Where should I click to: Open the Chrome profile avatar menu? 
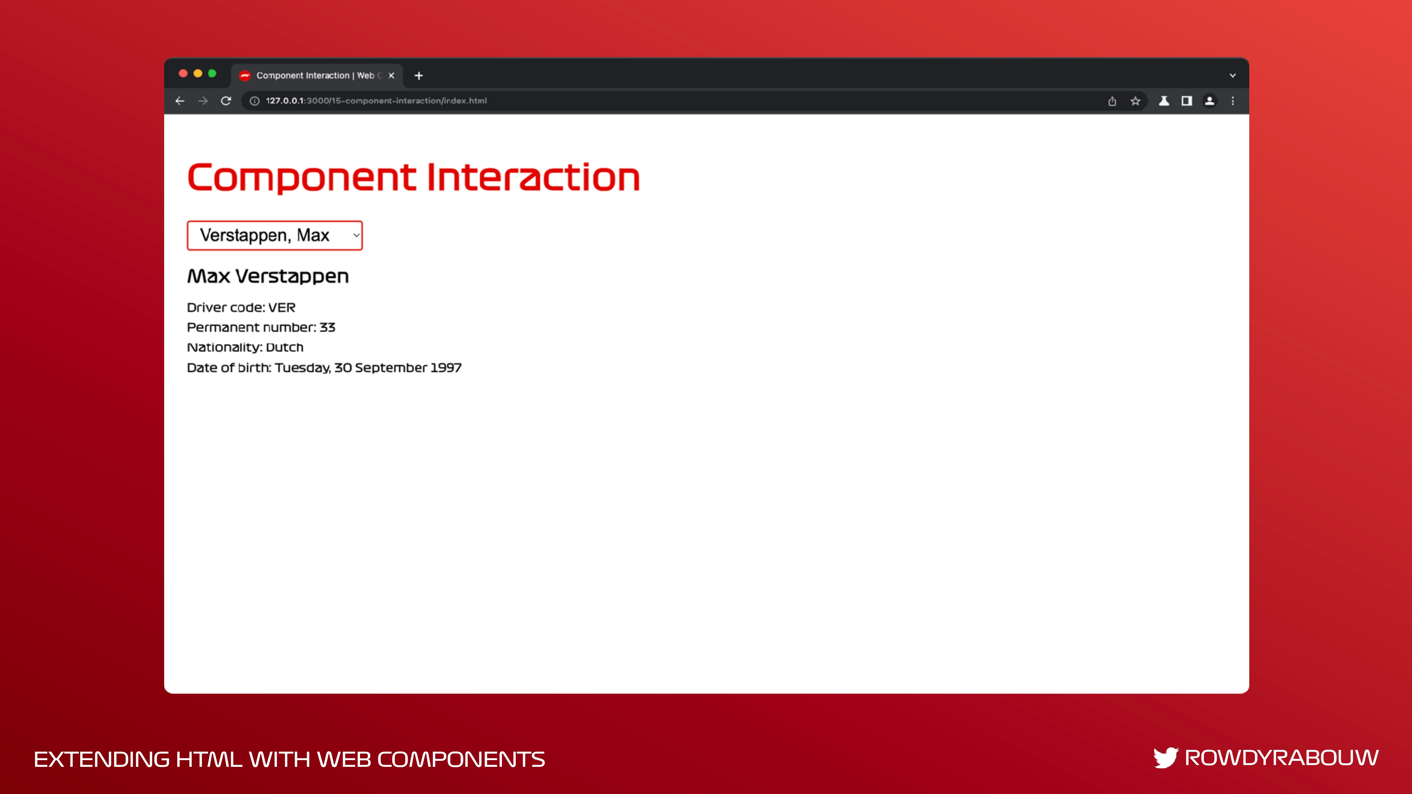click(x=1210, y=101)
